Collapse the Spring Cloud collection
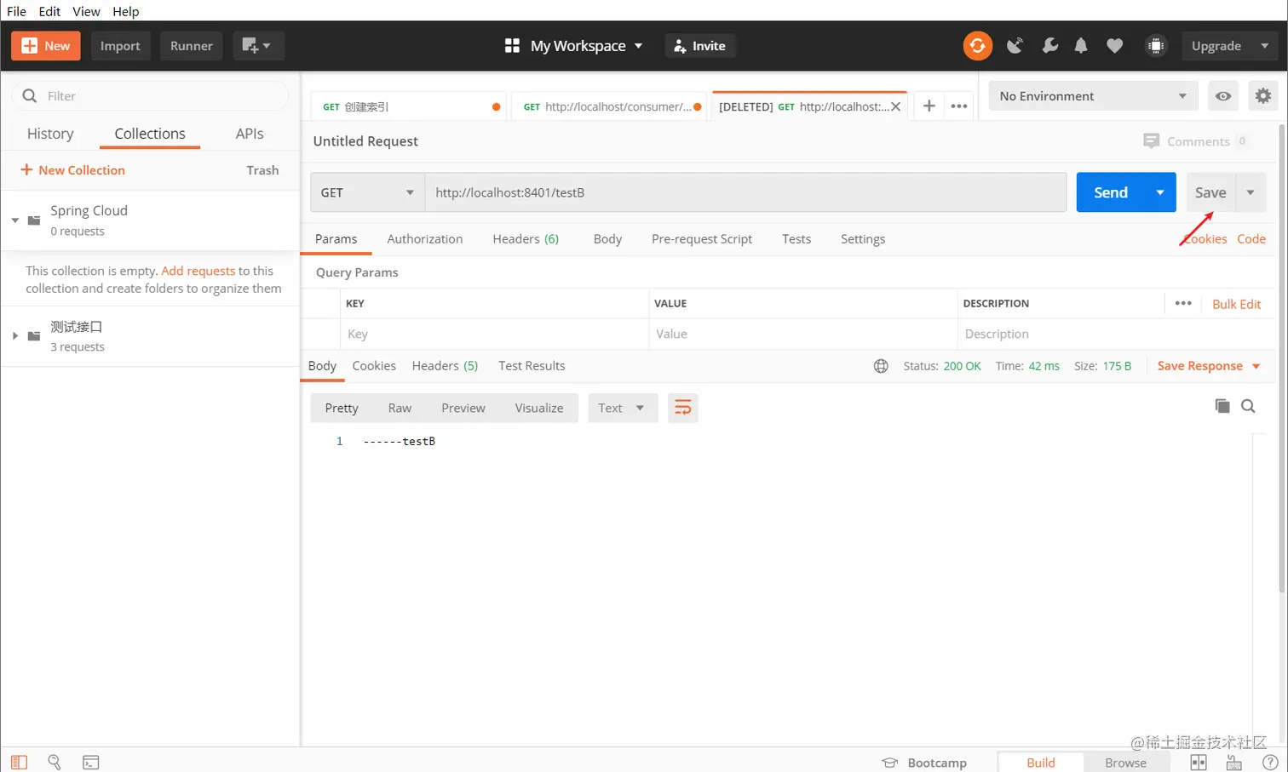Viewport: 1288px width, 772px height. (x=15, y=220)
